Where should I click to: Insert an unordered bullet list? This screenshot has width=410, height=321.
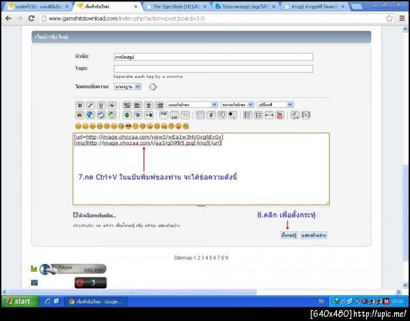[x=247, y=115]
